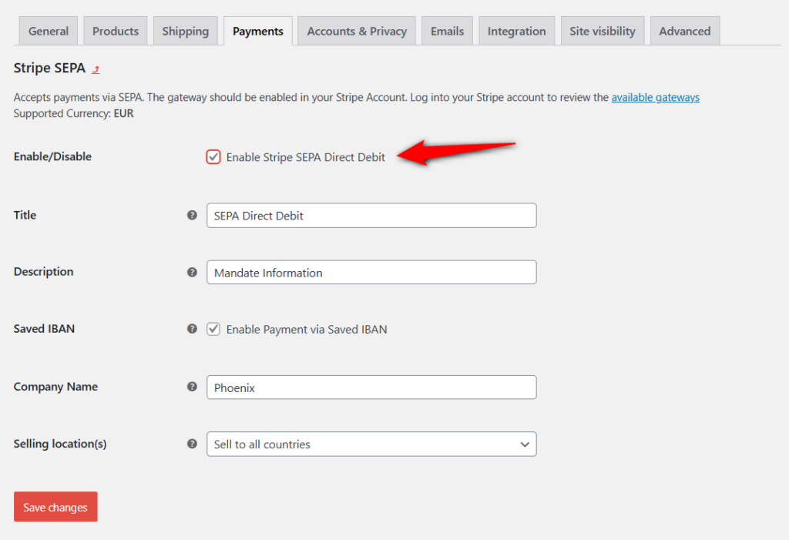Click the available gateways link

pyautogui.click(x=655, y=97)
